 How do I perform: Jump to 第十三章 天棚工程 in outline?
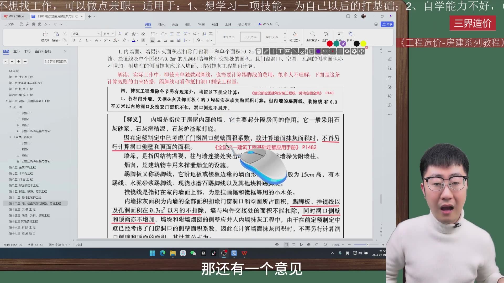(22, 209)
